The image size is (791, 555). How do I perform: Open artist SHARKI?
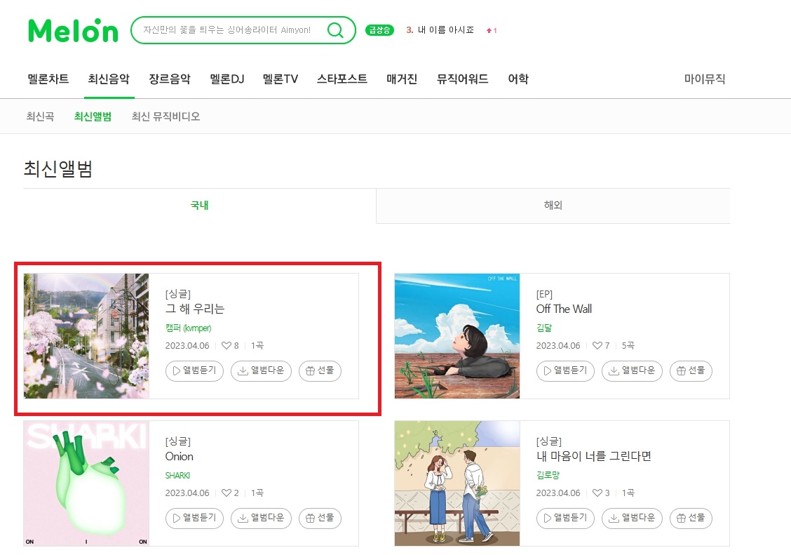tap(177, 475)
